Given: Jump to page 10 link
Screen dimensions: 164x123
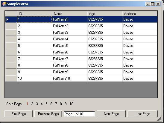Looking at the screenshot, I should pyautogui.click(x=71, y=104).
